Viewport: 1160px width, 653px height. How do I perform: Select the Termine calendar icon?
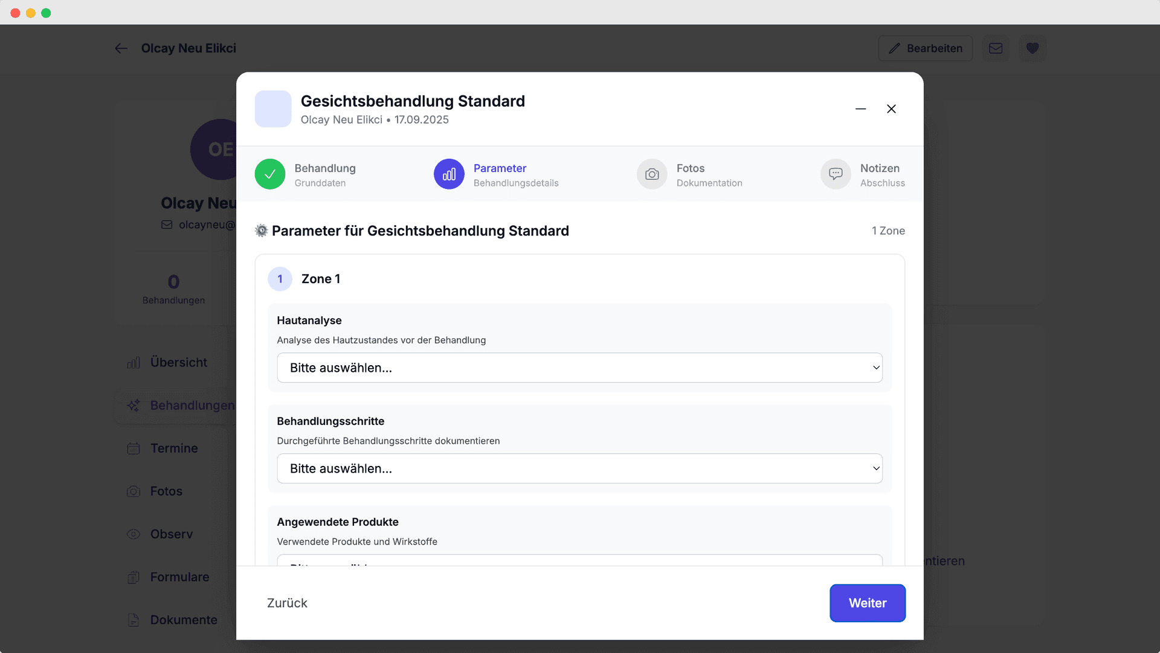coord(133,448)
